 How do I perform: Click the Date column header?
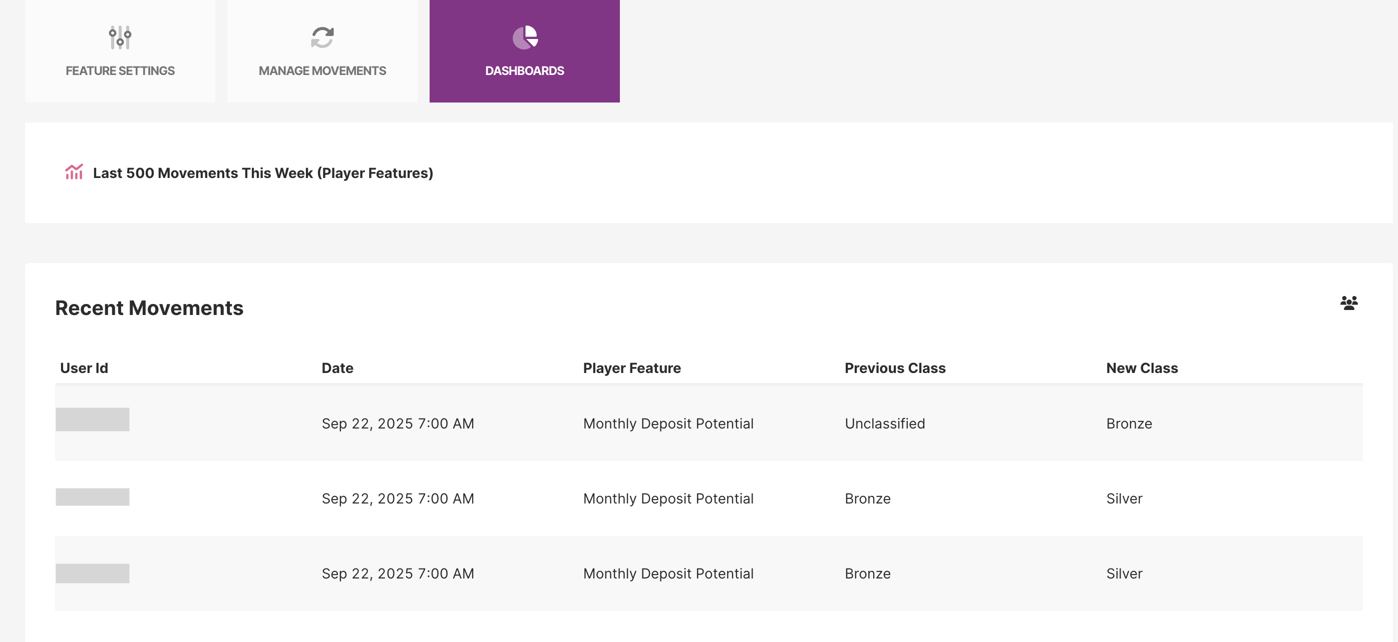click(337, 368)
